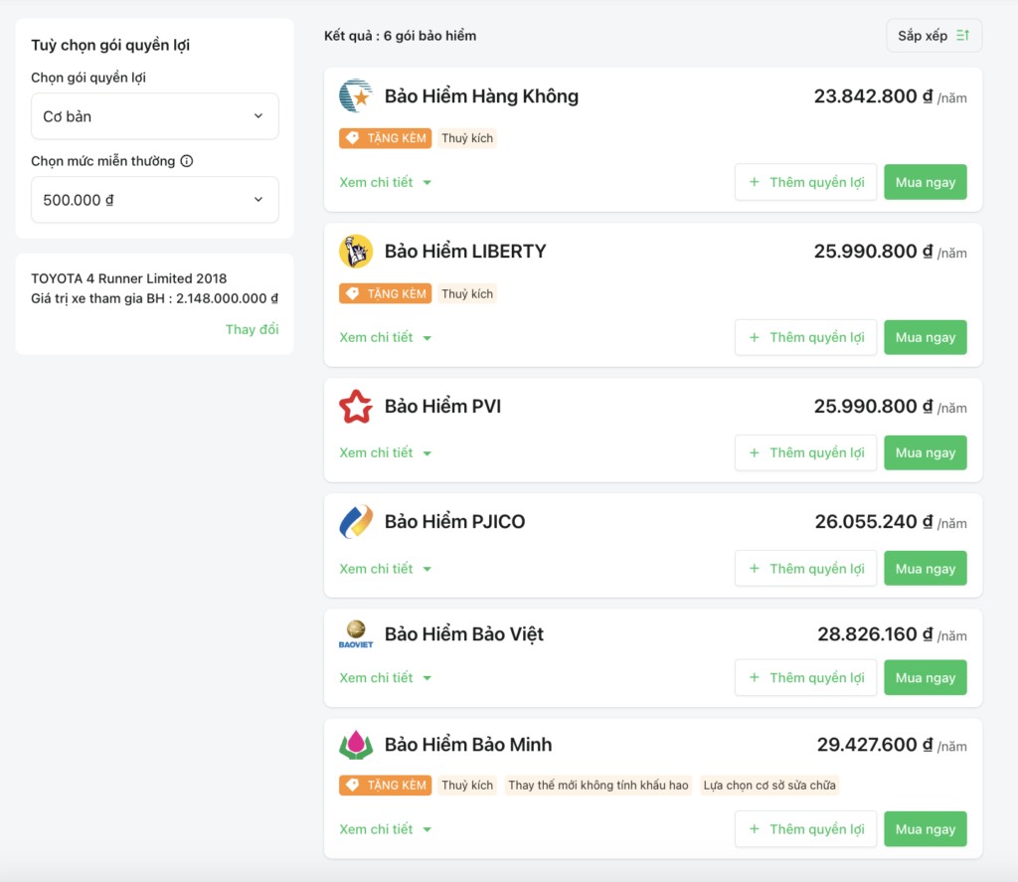
Task: Expand Xem chi tiết for PVI
Action: click(x=386, y=452)
